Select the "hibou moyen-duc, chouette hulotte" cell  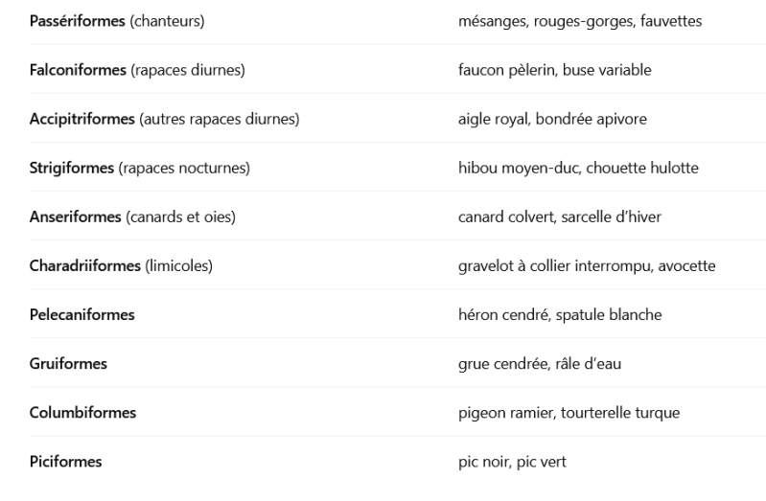tap(577, 169)
